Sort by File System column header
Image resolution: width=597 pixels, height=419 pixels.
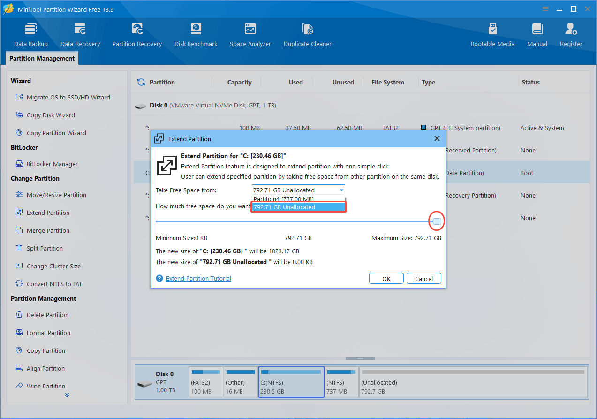(387, 82)
